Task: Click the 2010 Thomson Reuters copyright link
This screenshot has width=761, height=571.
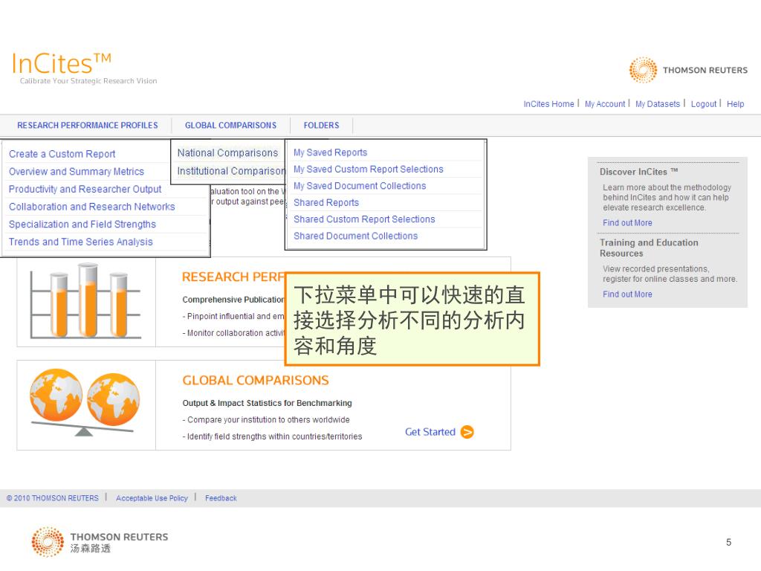Action: tap(53, 498)
